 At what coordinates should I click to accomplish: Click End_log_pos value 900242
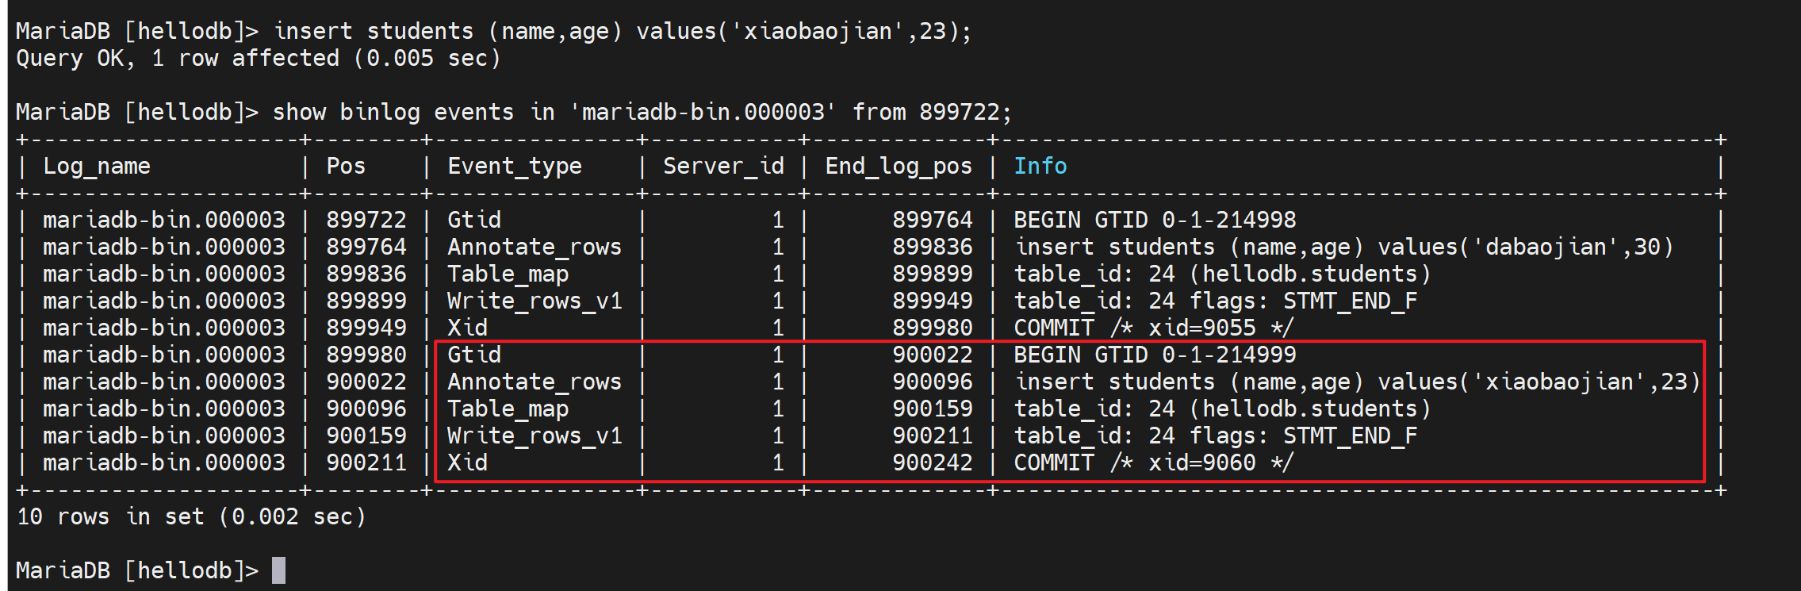932,462
